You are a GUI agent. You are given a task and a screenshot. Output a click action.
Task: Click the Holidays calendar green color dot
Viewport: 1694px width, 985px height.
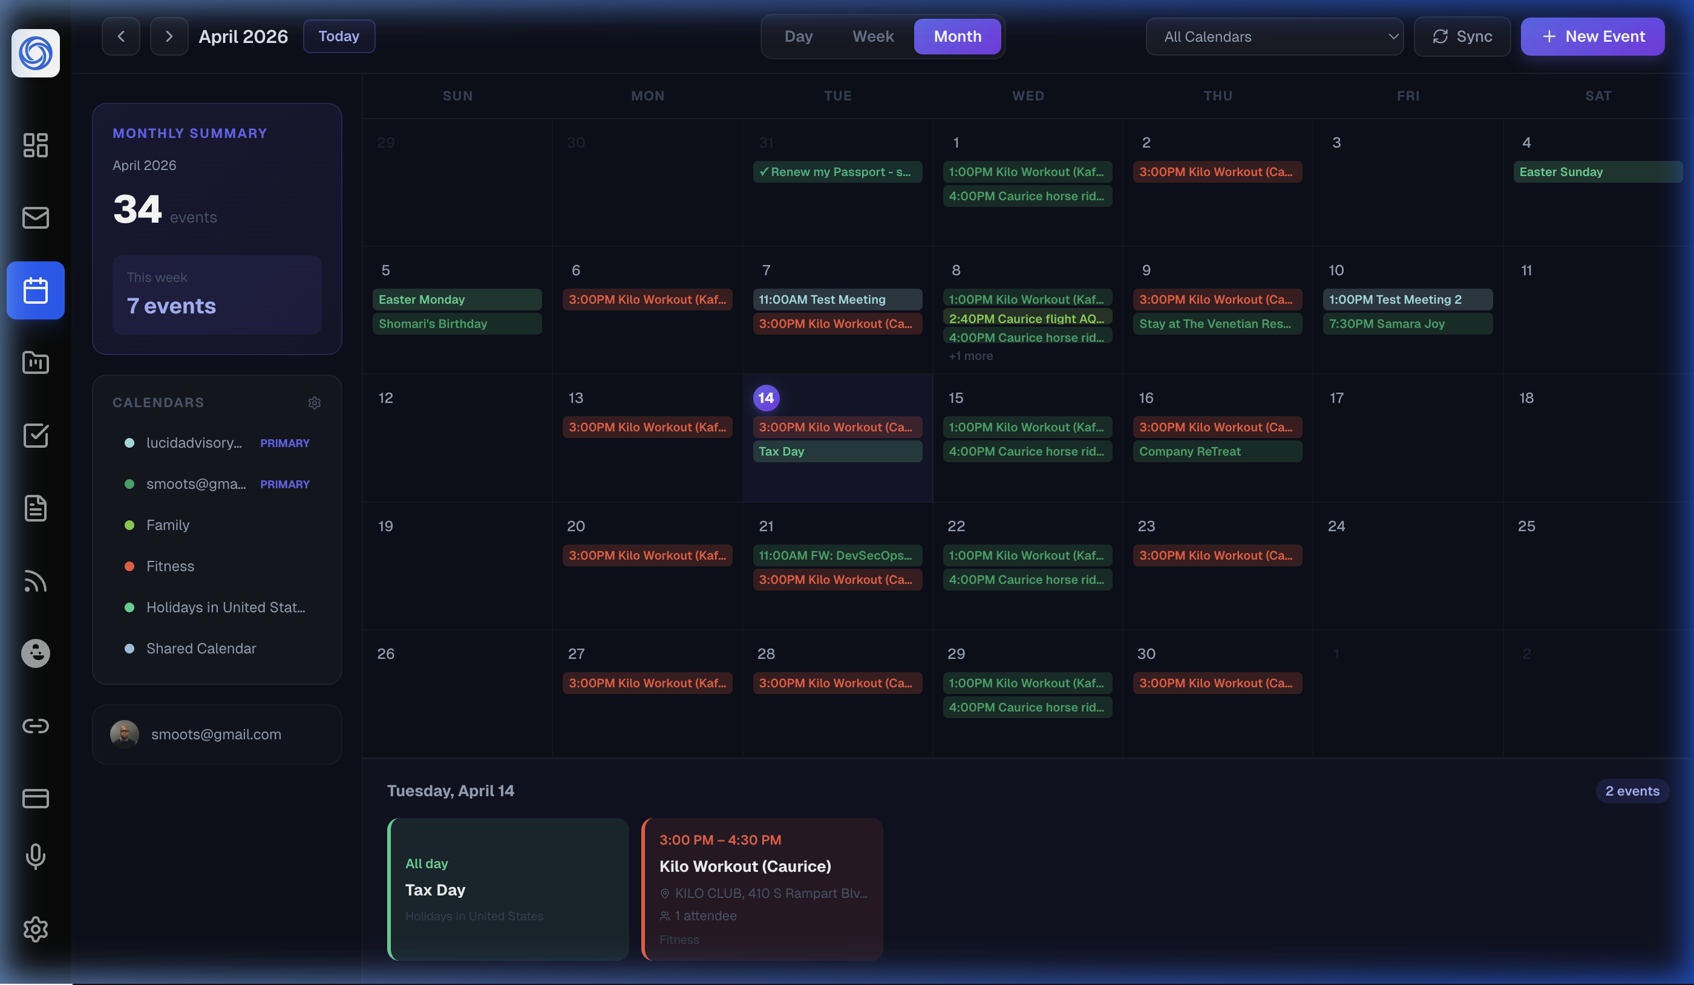point(129,607)
